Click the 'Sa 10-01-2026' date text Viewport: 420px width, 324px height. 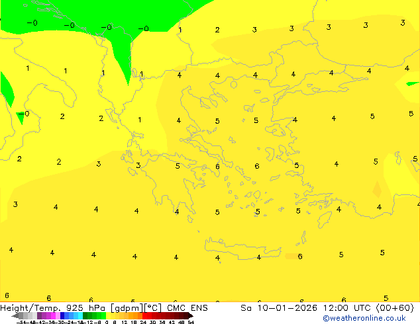279,308
